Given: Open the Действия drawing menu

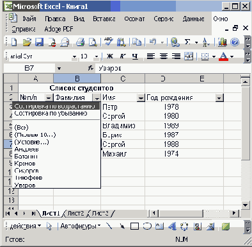Looking at the screenshot, I should pyautogui.click(x=25, y=226).
